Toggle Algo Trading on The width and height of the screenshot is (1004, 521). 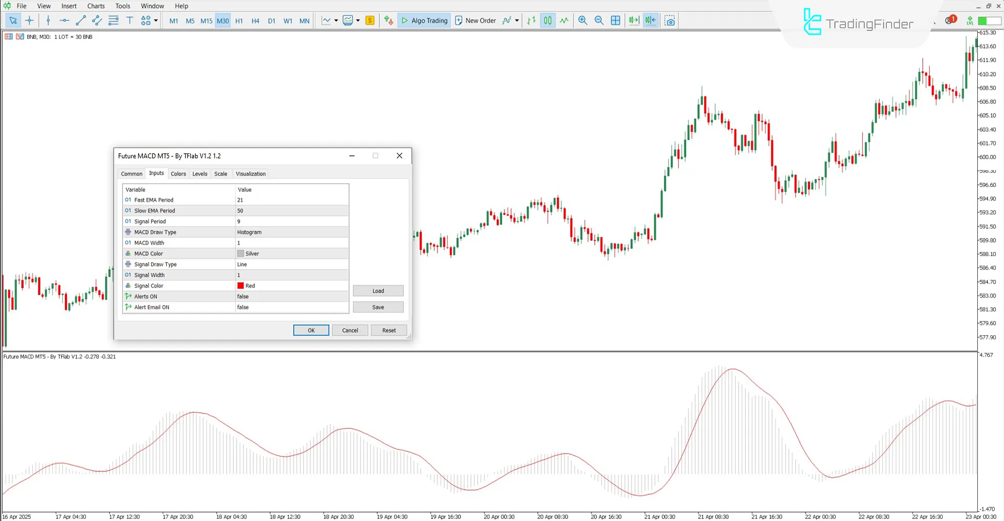tap(424, 20)
